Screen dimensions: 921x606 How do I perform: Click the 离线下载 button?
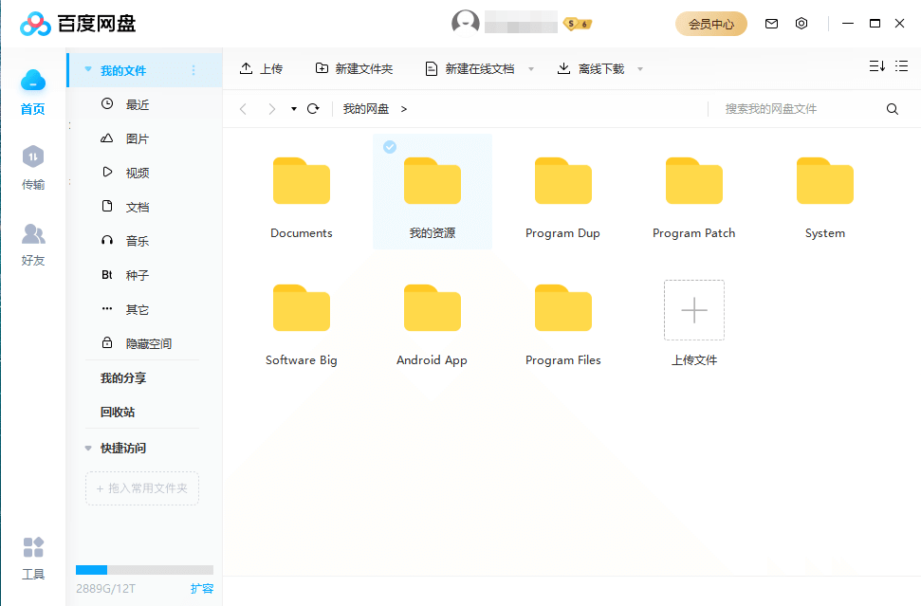point(591,68)
